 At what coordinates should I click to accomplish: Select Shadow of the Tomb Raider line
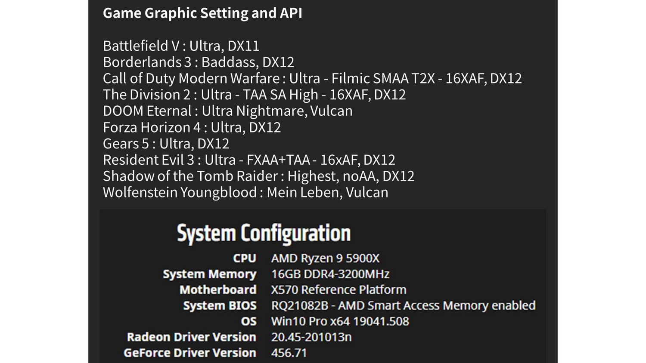point(258,176)
